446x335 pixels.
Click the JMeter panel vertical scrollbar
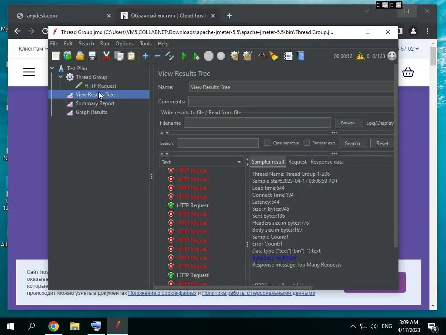[395, 155]
